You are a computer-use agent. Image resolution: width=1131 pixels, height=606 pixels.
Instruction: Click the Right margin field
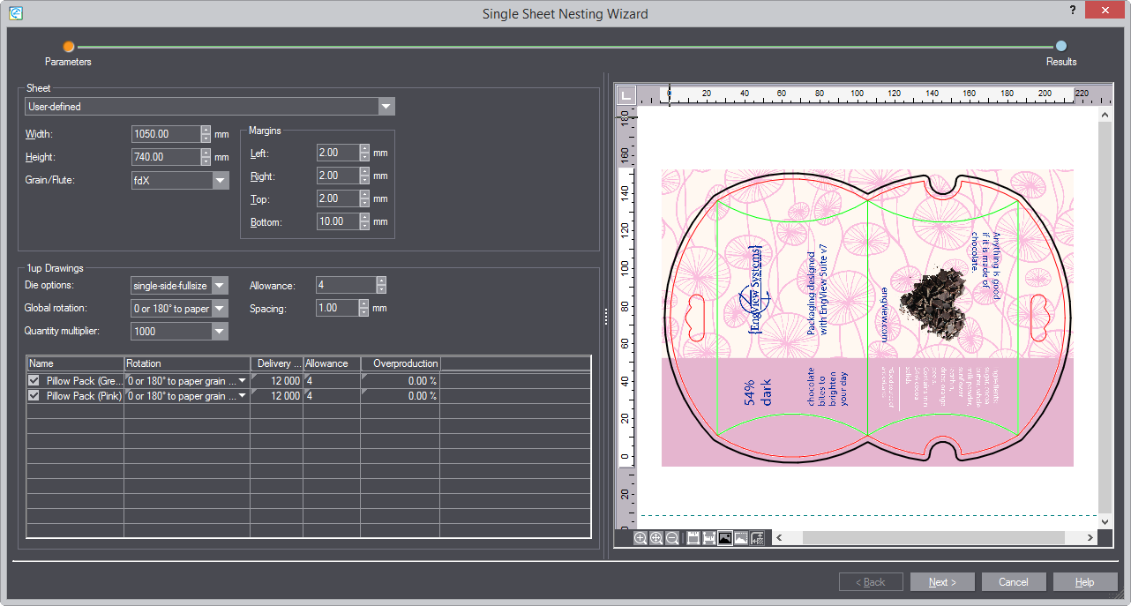pos(338,176)
